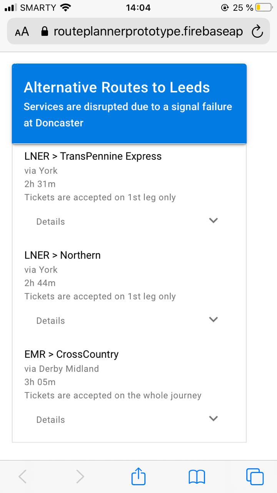Open the AA reader text size menu

pos(22,32)
